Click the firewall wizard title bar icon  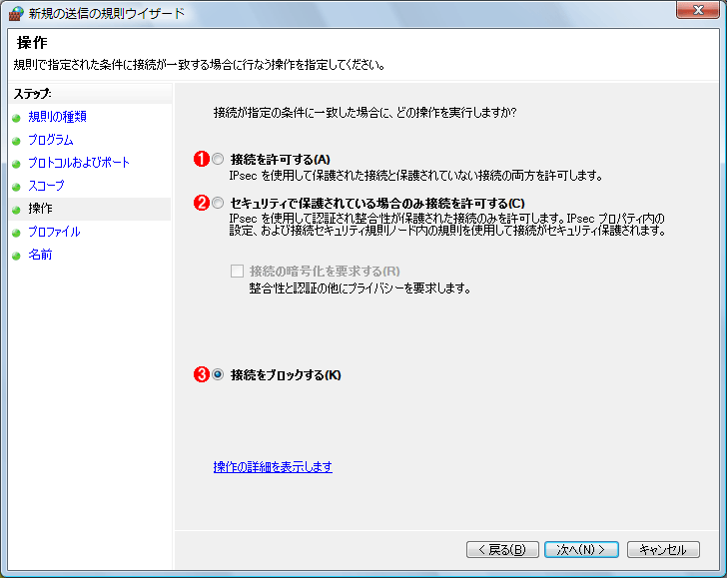[16, 13]
